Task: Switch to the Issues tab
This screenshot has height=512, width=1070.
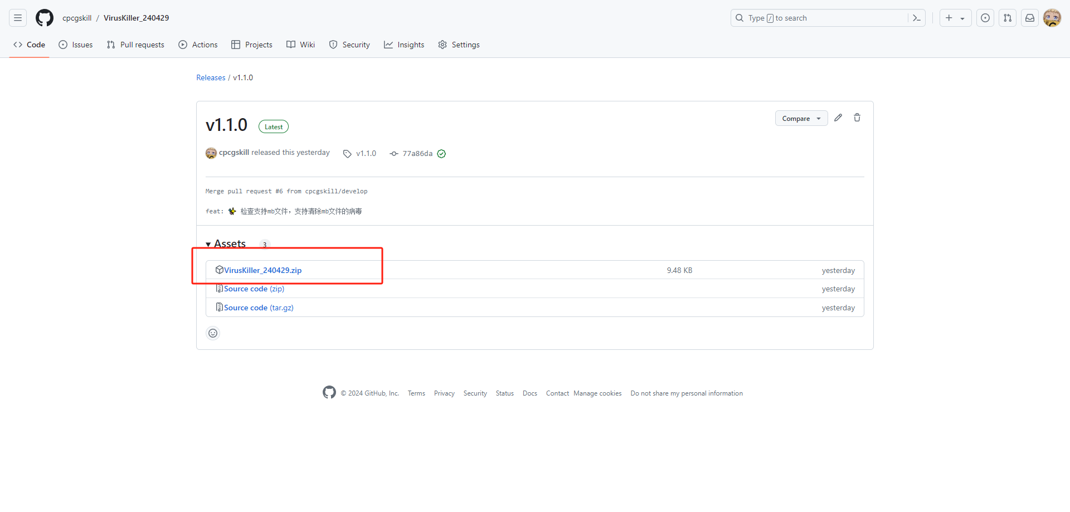Action: pos(76,45)
